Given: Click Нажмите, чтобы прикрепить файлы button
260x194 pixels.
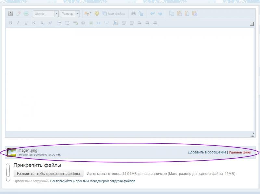Looking at the screenshot, I should pos(48,174).
